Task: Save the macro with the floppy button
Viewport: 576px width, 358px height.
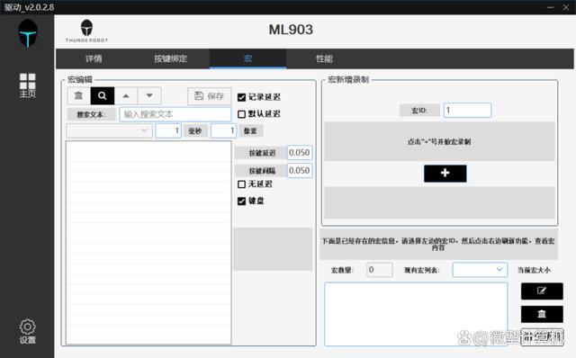Action: (x=210, y=96)
